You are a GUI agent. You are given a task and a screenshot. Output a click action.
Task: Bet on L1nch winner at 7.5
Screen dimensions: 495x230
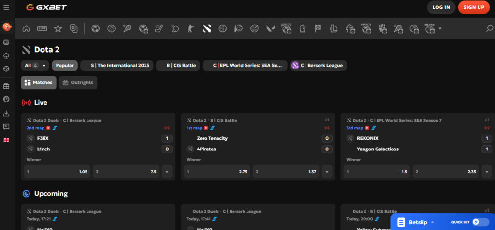pos(126,172)
